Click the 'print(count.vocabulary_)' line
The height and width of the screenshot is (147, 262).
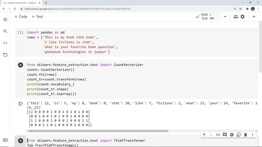point(51,85)
